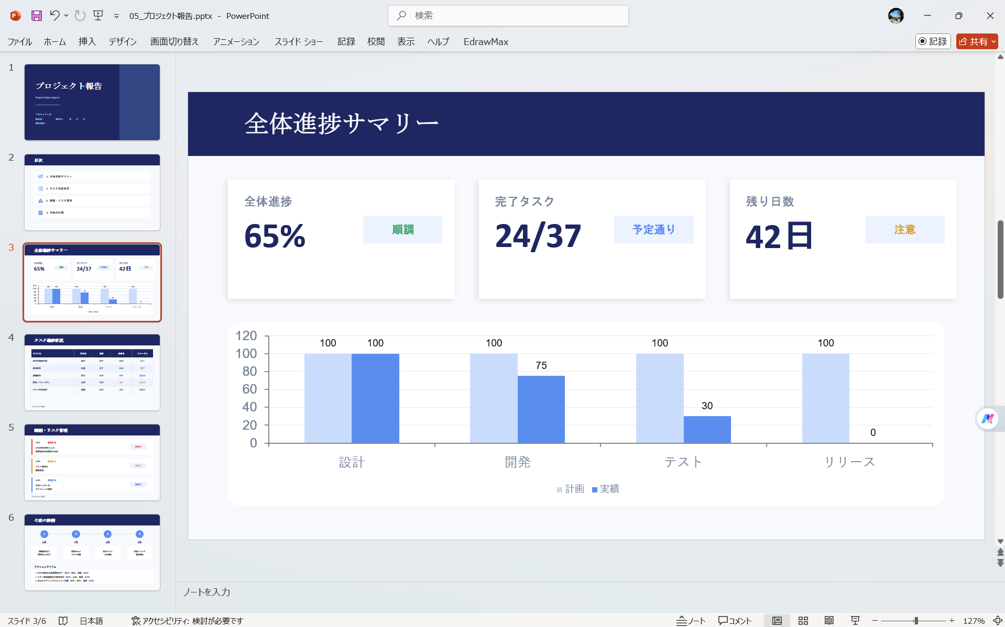Expand the Undo dropdown arrow
The image size is (1005, 627).
66,16
